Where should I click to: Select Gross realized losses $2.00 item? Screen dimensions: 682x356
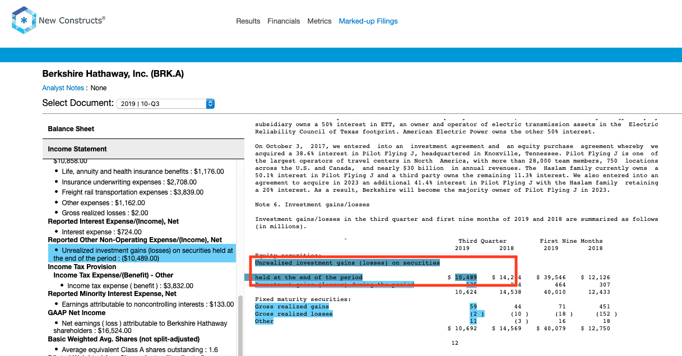click(105, 213)
